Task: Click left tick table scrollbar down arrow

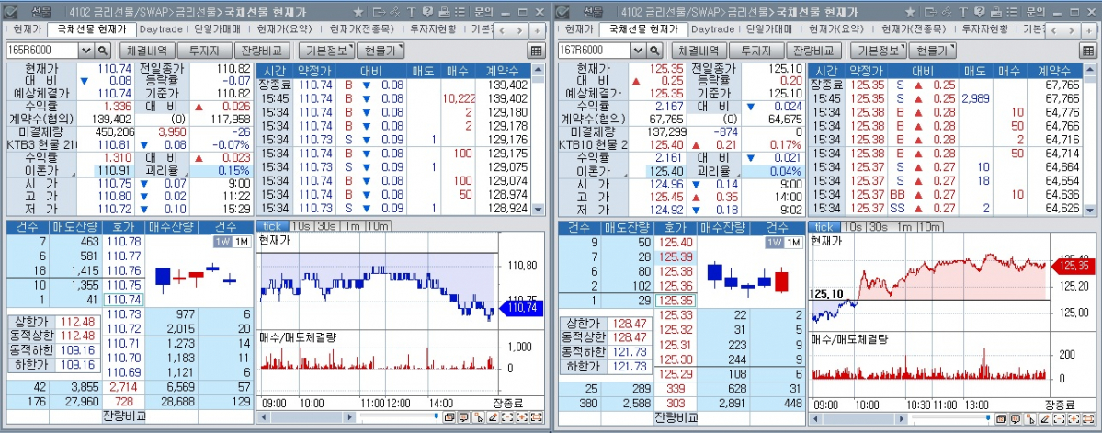Action: coord(539,210)
